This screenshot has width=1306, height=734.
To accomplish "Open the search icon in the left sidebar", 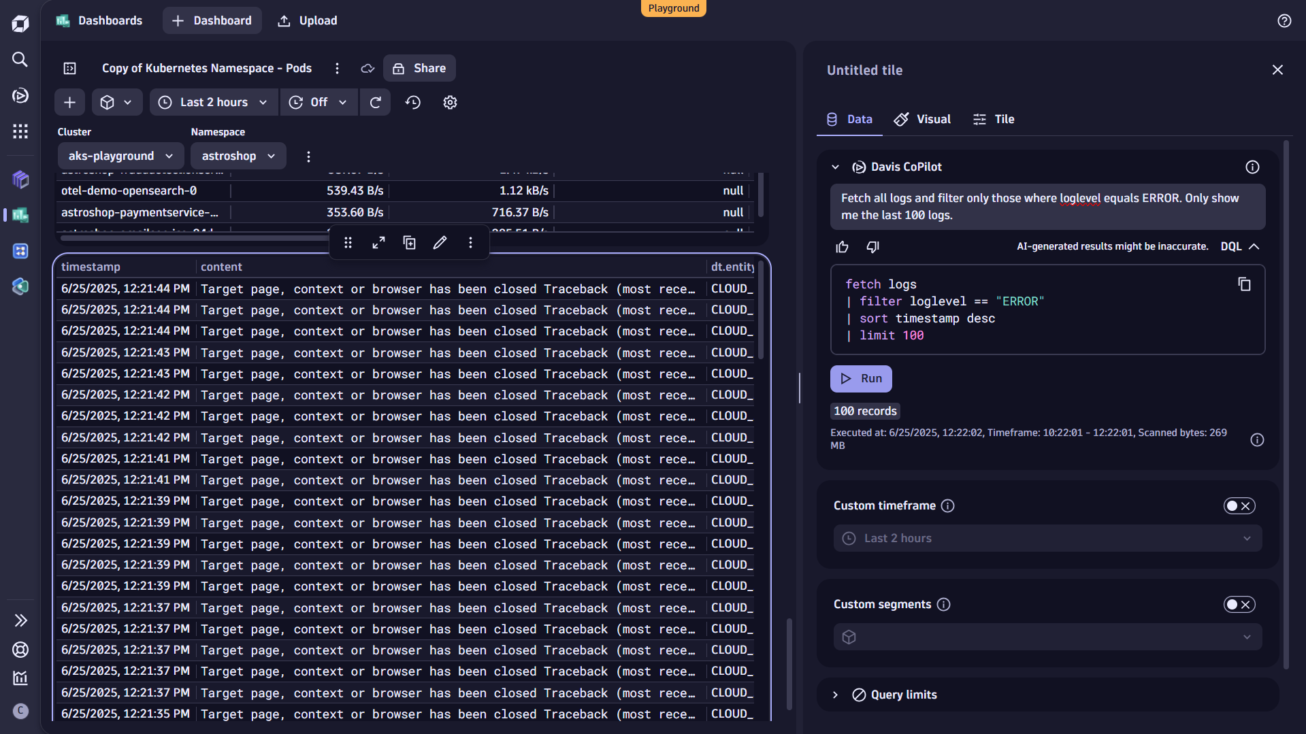I will pyautogui.click(x=20, y=59).
